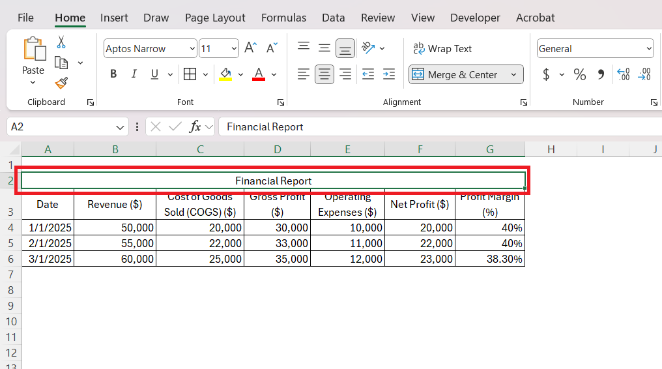Switch to the Page Layout tab
The width and height of the screenshot is (662, 369).
pos(215,18)
